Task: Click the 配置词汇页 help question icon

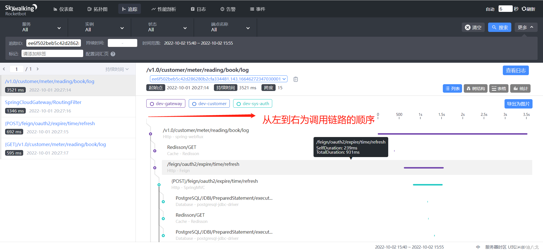Action: [x=113, y=54]
